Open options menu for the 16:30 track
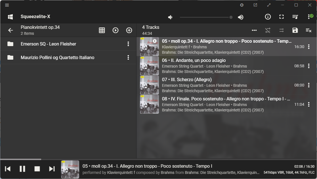The width and height of the screenshot is (317, 179). 309,47
